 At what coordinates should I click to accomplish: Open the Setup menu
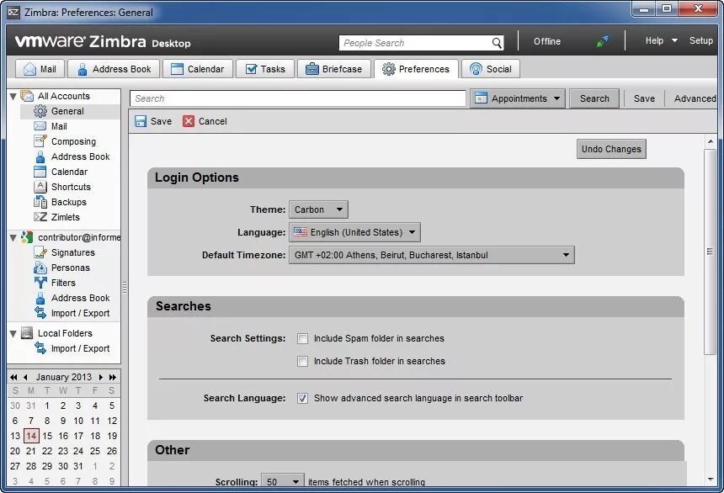point(701,40)
